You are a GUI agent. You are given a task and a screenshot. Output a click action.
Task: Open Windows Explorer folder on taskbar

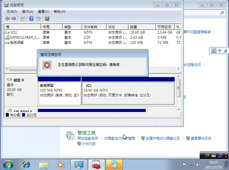point(44,165)
